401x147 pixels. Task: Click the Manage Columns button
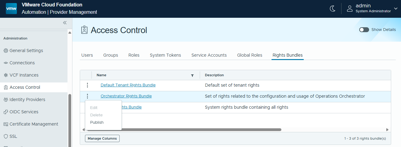[102, 138]
